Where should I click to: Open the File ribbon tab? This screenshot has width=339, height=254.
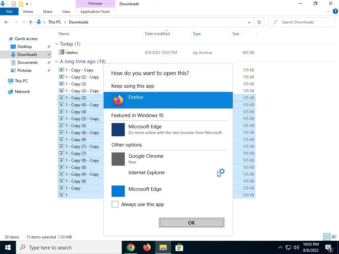coord(9,12)
